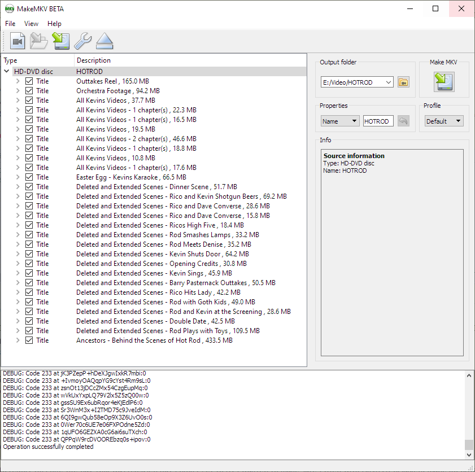Expand the Orchestra Footage title row
475x472 pixels.
click(x=18, y=91)
